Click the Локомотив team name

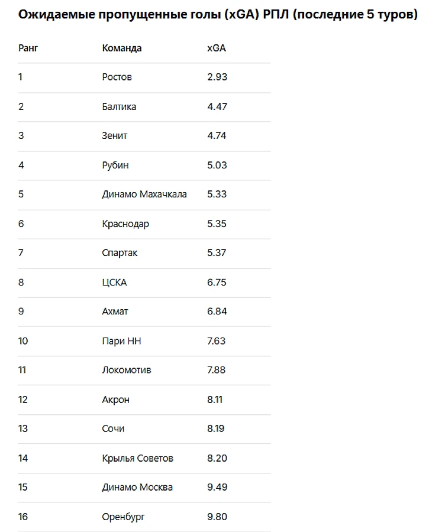click(x=126, y=370)
